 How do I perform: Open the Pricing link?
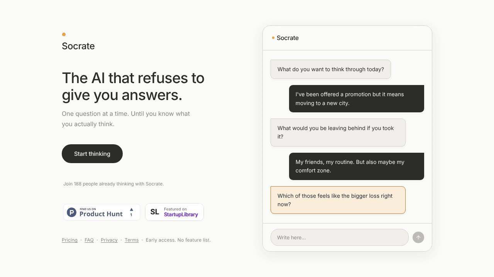point(69,240)
